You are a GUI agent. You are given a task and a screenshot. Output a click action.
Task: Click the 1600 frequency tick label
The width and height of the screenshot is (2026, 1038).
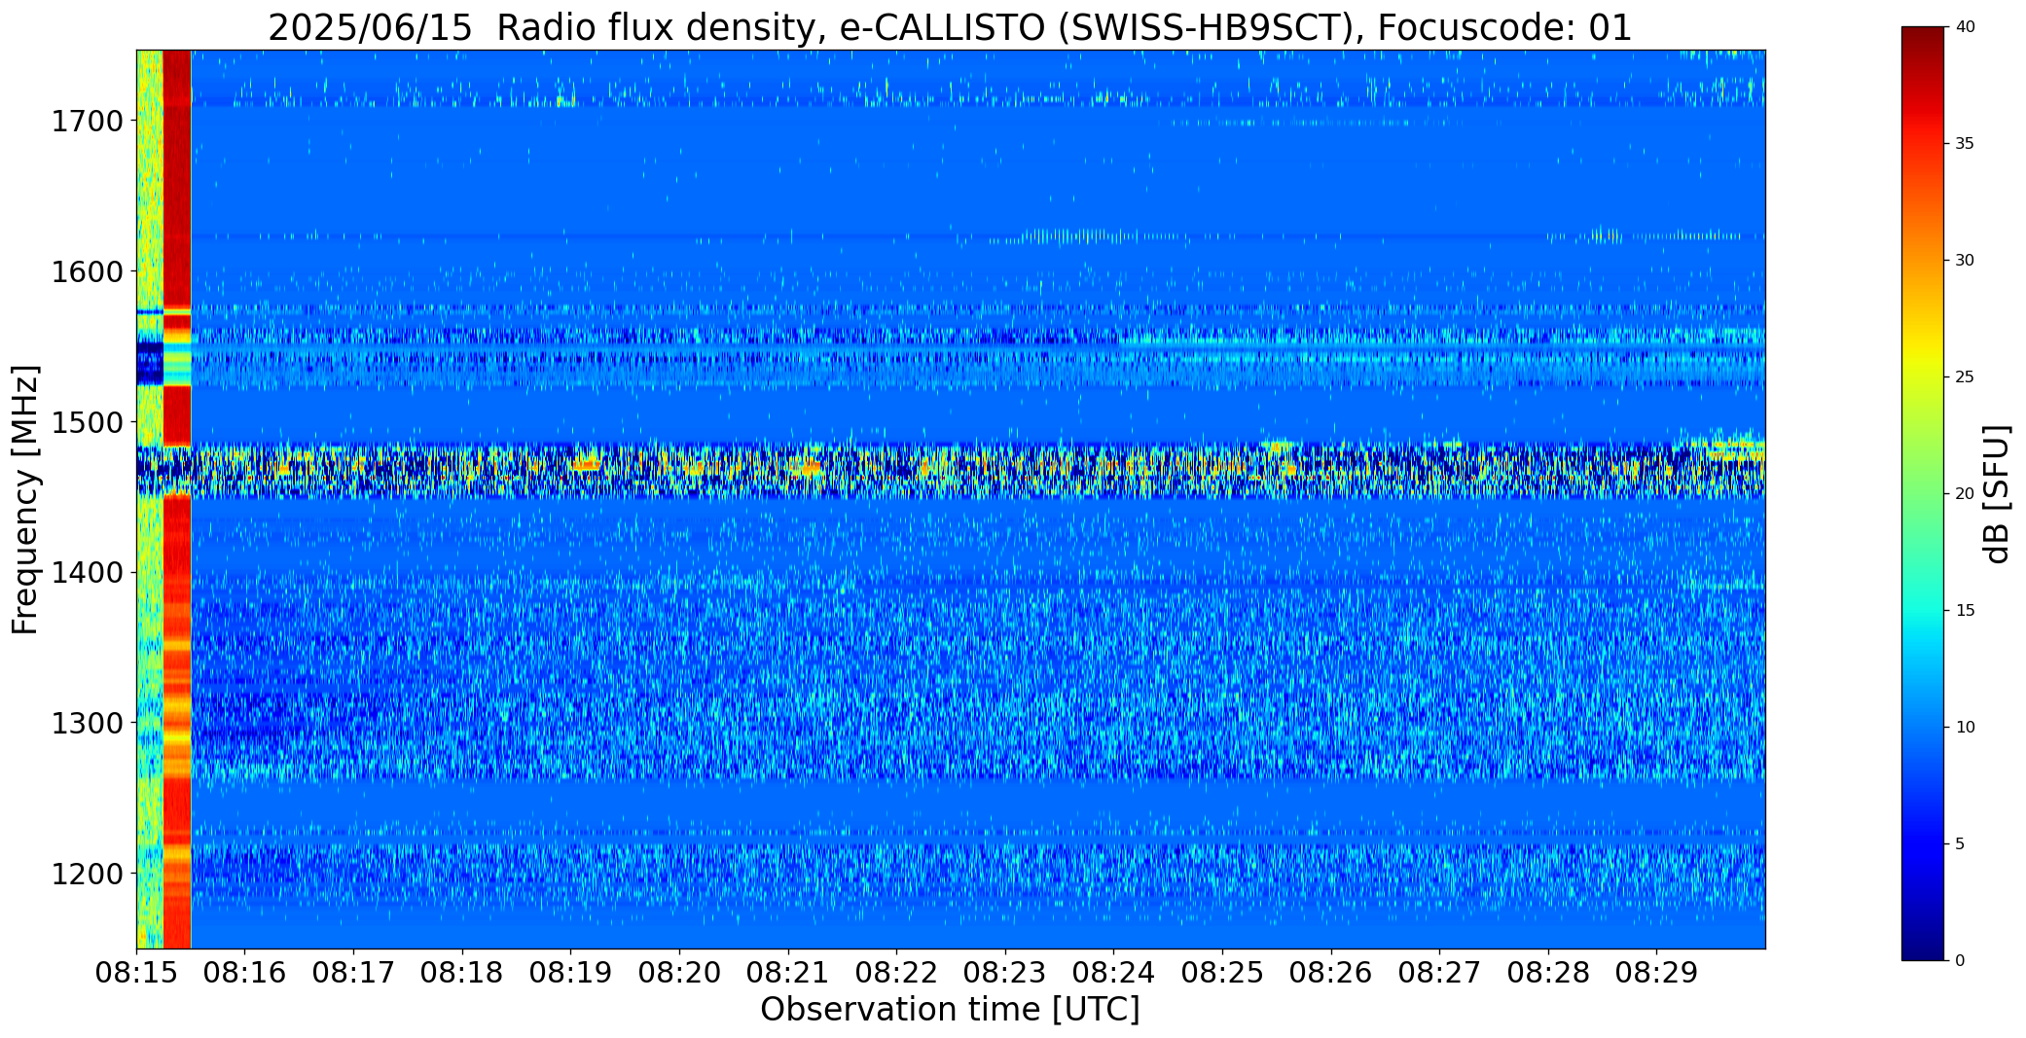(87, 271)
